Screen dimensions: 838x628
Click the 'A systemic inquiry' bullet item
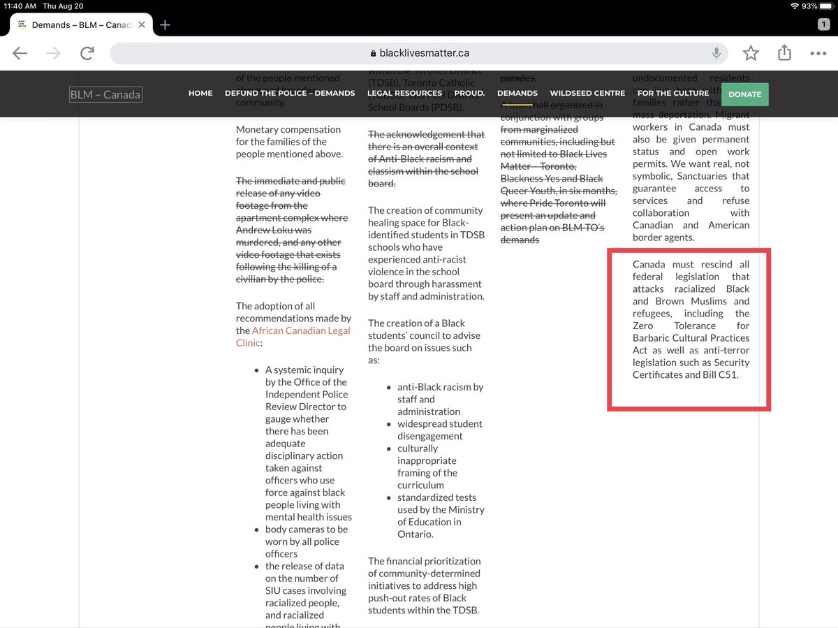[x=309, y=444]
